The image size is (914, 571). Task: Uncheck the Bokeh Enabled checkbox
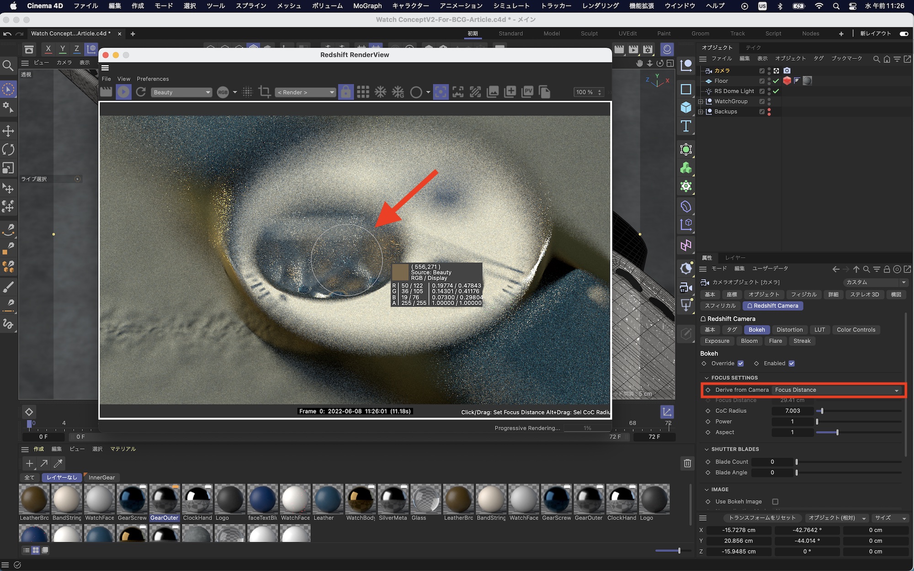click(792, 364)
